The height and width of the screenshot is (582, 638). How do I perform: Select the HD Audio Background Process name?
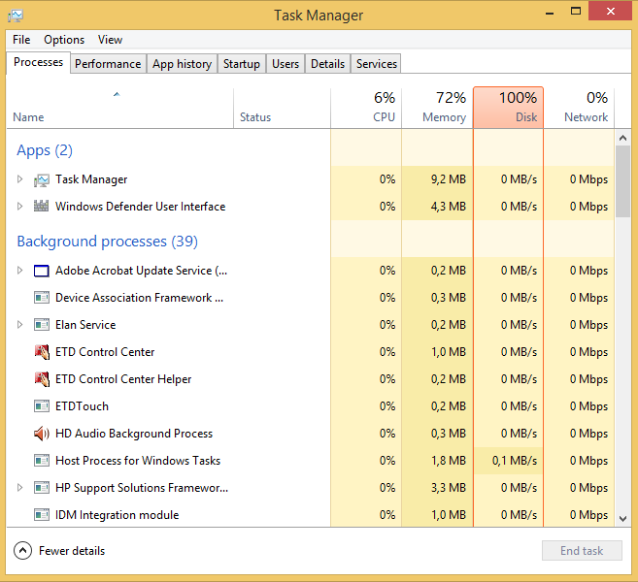134,434
